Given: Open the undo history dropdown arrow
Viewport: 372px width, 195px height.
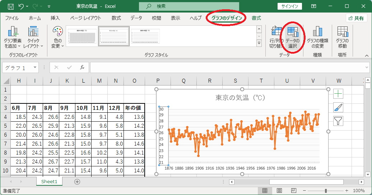Looking at the screenshot, I should click(27, 6).
